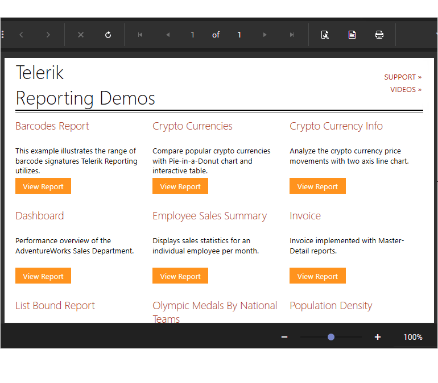
Task: Click the current page number field
Action: point(192,35)
